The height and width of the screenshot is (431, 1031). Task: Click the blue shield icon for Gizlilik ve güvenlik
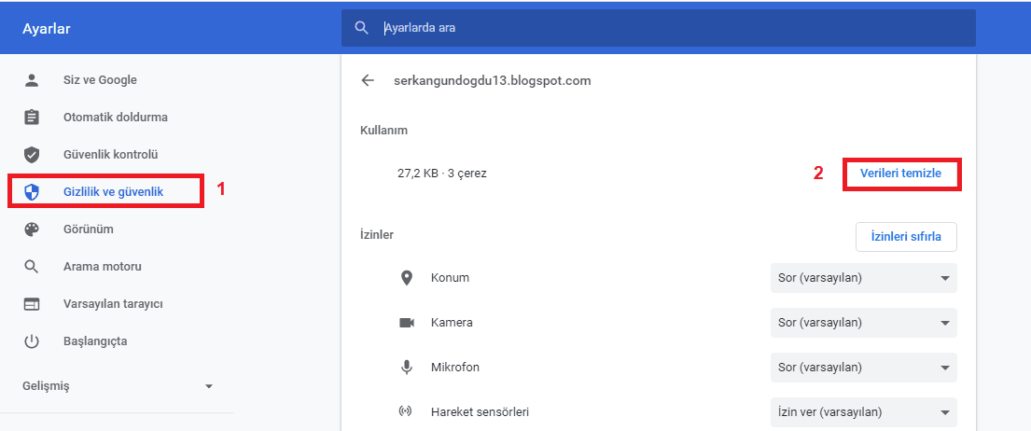(x=32, y=192)
